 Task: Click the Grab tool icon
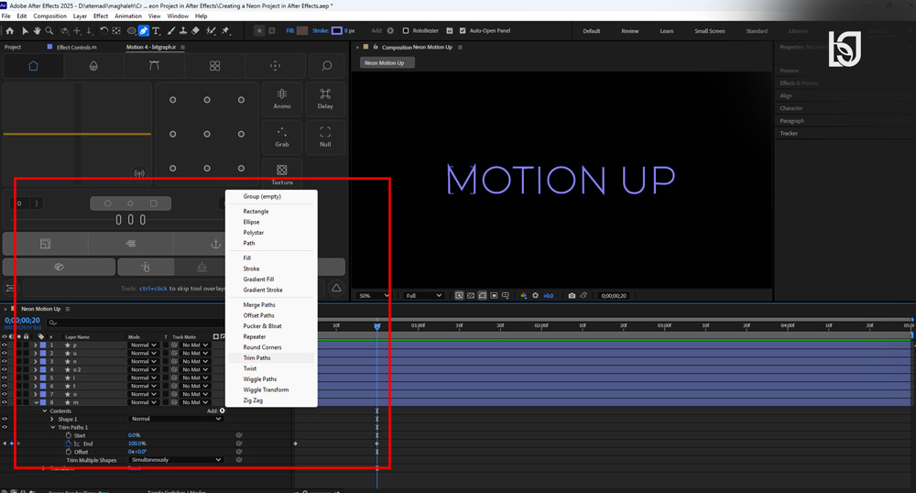[282, 137]
